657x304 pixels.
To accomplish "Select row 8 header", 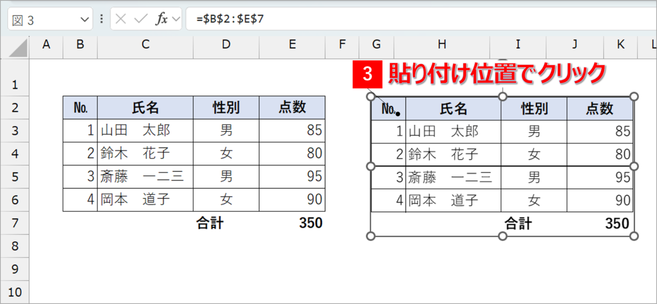I will (14, 246).
